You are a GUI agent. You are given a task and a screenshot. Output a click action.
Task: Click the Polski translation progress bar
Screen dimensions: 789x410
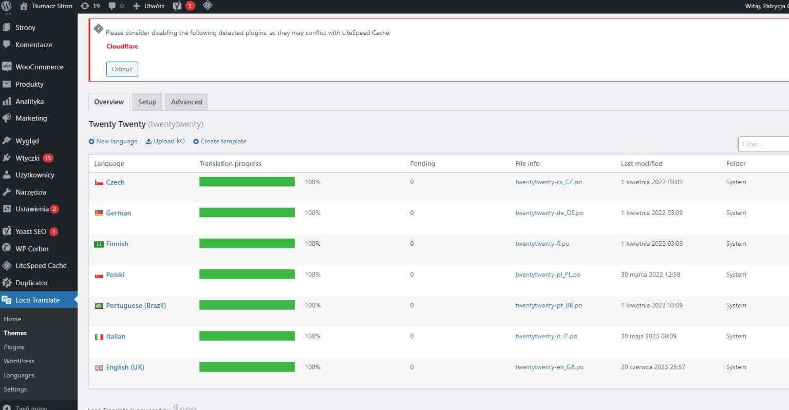point(247,274)
